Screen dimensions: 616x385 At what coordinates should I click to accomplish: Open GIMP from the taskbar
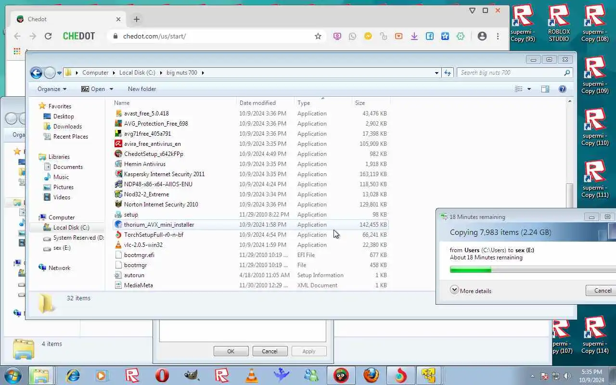(192, 375)
